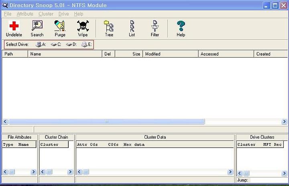Click Cluster Data scrollbar left arrow
The height and width of the screenshot is (186, 289).
click(79, 172)
